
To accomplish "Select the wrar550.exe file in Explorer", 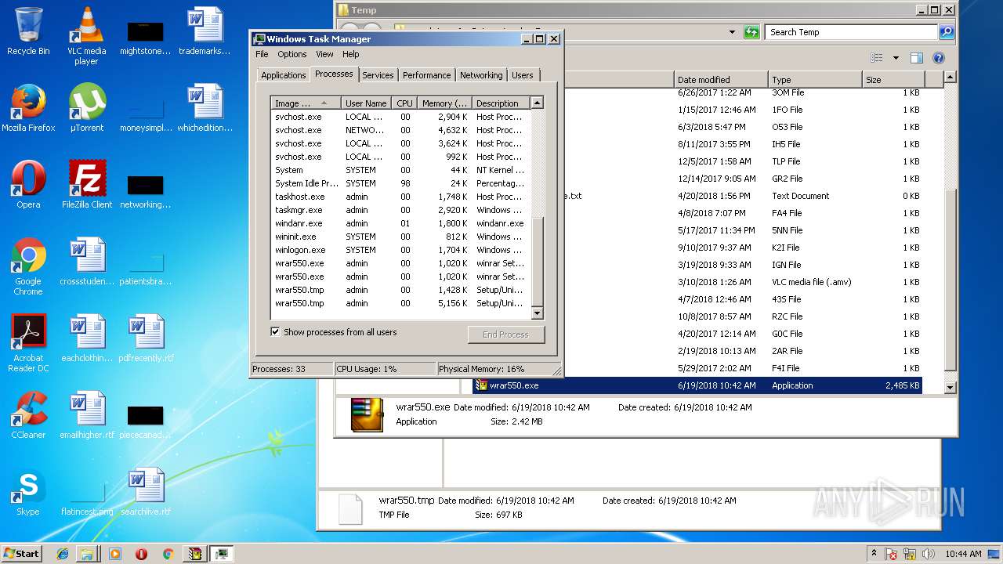I will [x=697, y=385].
